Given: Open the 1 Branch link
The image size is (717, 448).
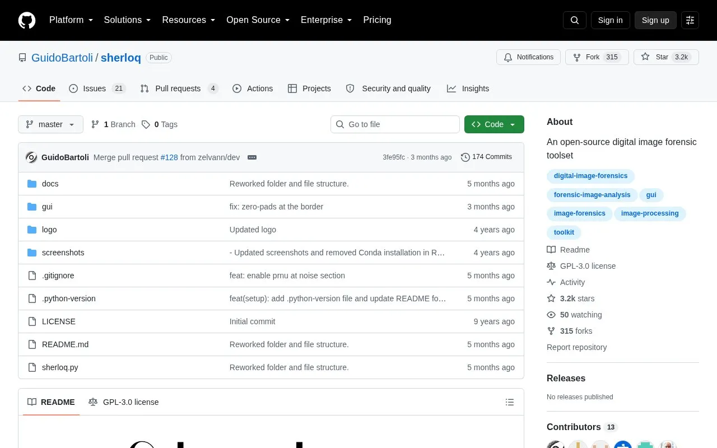Looking at the screenshot, I should (x=113, y=124).
